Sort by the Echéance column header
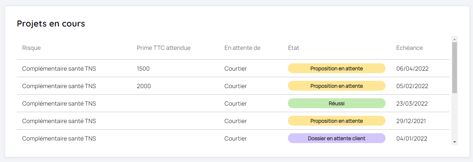The height and width of the screenshot is (162, 473). tap(410, 48)
